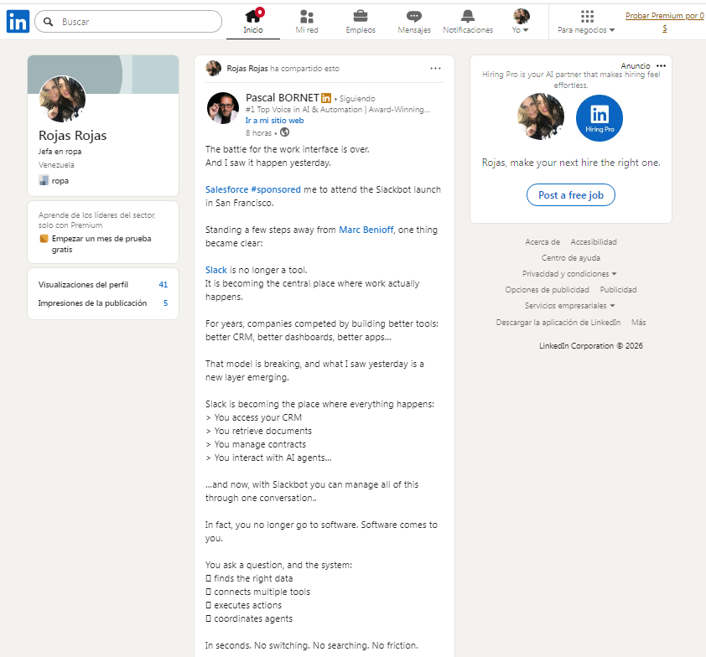Viewport: 706px width, 657px height.
Task: Click Rojas Rojas avatar in the post header
Action: (x=214, y=69)
